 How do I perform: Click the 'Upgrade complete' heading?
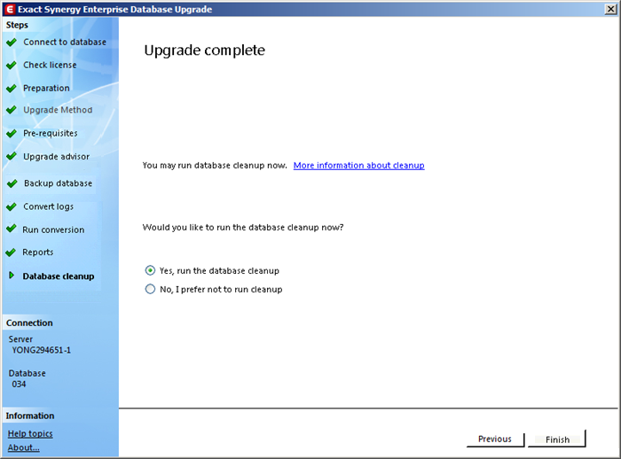tap(204, 51)
